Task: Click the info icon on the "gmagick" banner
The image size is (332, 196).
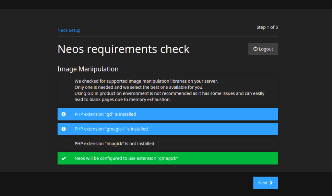Action: tap(64, 129)
